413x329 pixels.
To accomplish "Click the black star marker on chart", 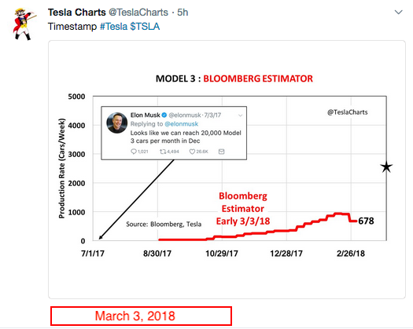I will tap(386, 166).
